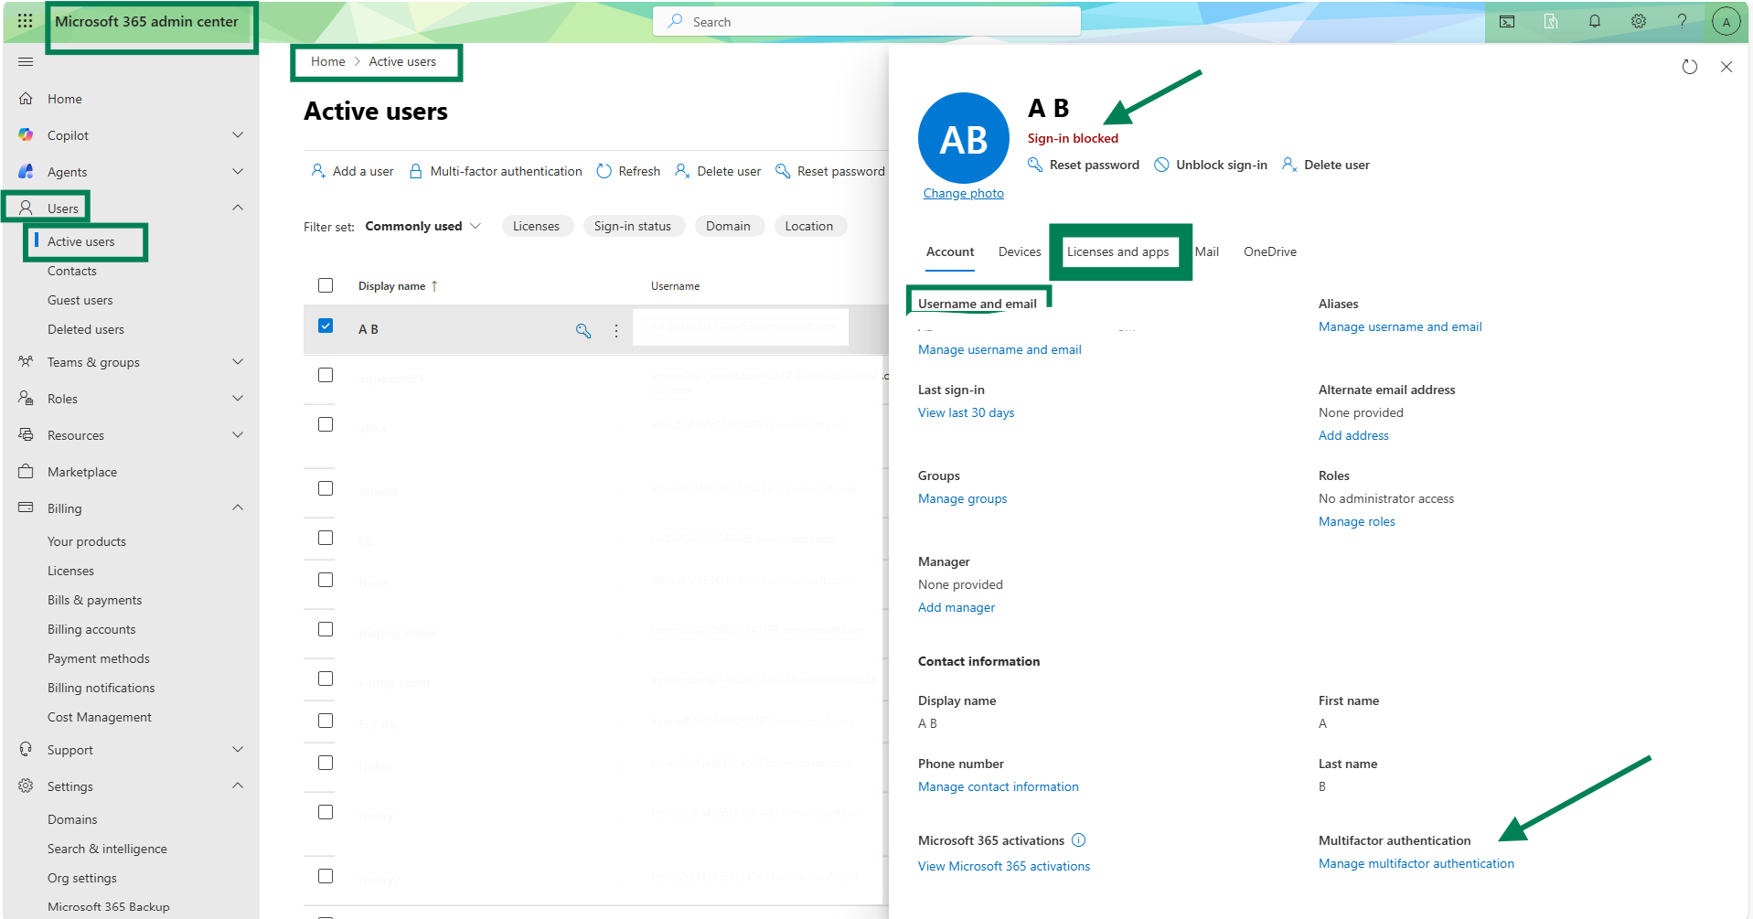Screen dimensions: 1753x919
Task: Click Unblock sign-in for A B
Action: [x=1211, y=165]
